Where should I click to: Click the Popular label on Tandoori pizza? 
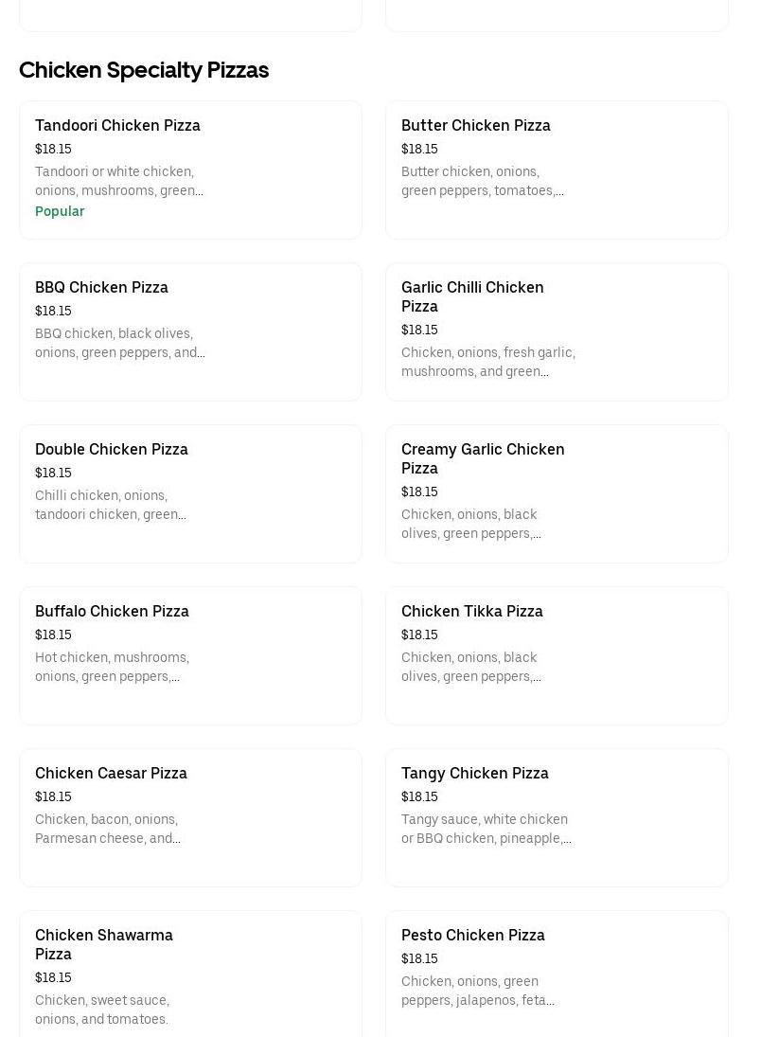[60, 211]
